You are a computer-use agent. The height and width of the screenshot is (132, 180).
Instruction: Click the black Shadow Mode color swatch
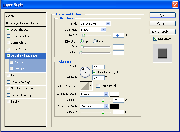114,106
